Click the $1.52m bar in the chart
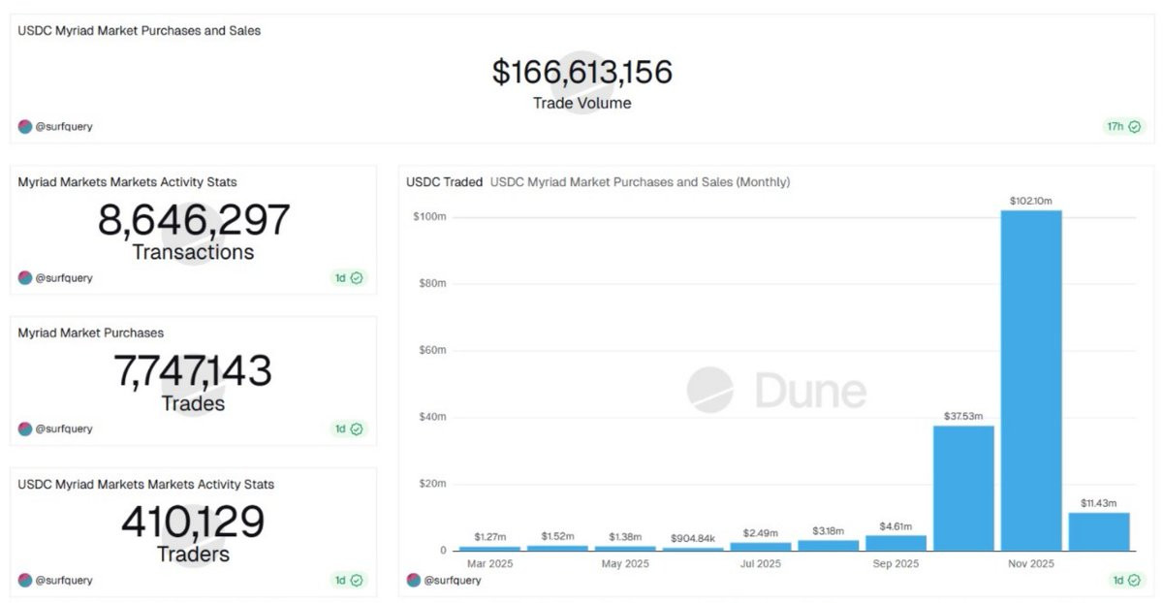The image size is (1163, 603). coord(557,548)
